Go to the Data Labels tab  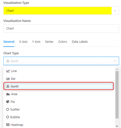tap(80, 42)
